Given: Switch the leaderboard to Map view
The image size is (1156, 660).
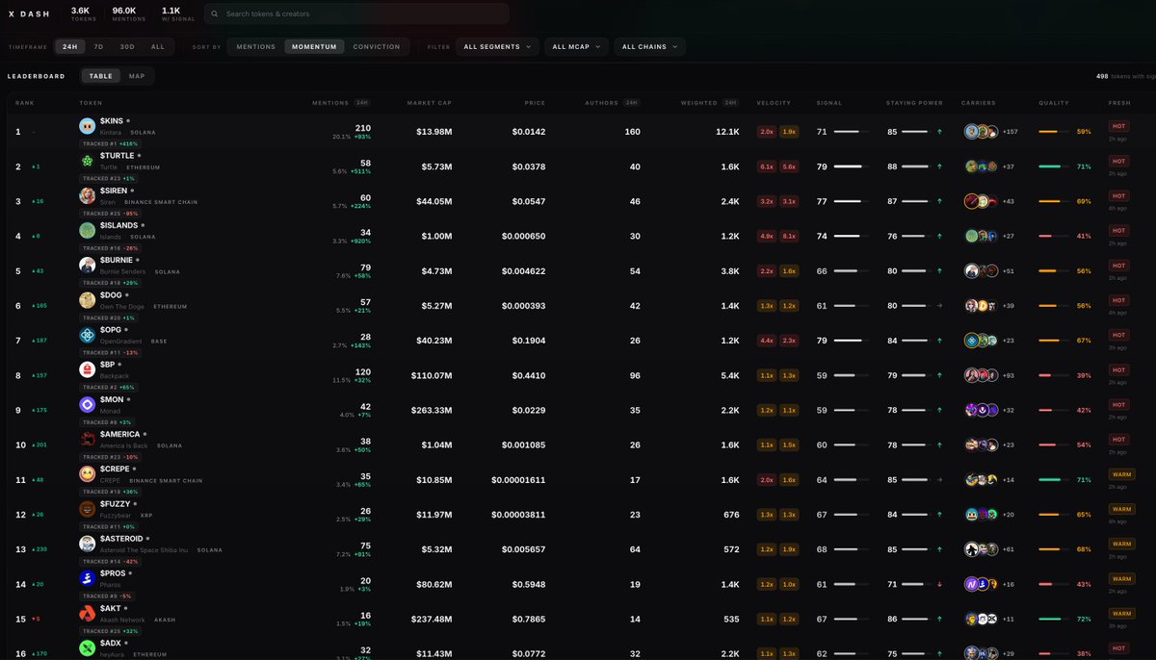Looking at the screenshot, I should coord(137,76).
